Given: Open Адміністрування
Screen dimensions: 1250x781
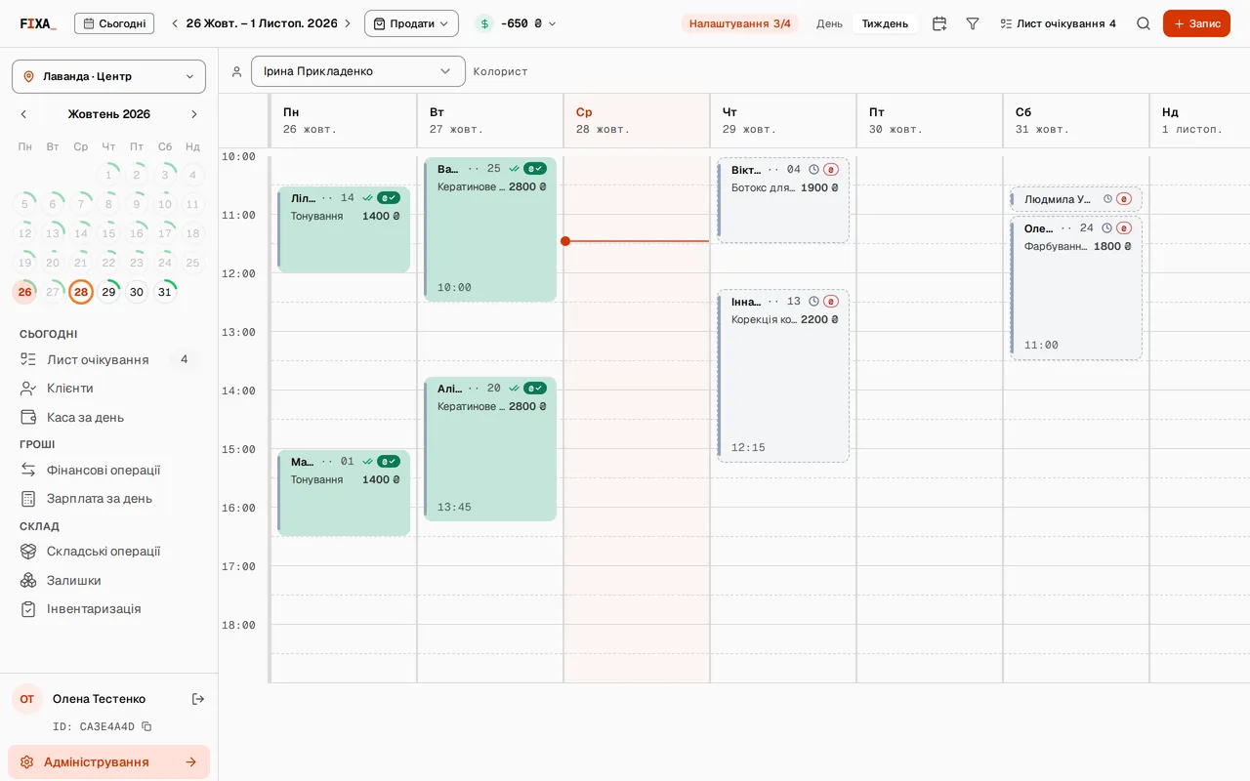Looking at the screenshot, I should coord(108,762).
